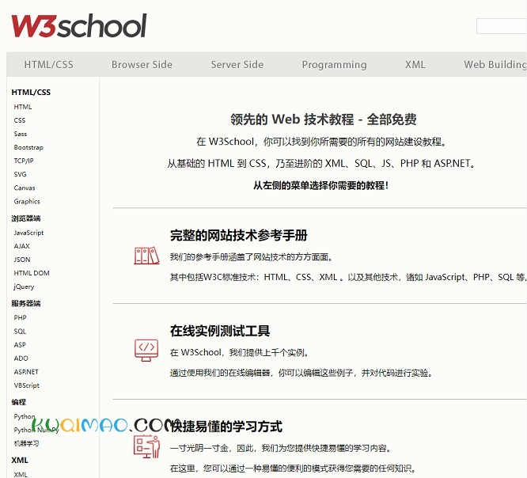Open the Browser Side navigation tab
This screenshot has width=527, height=478.
coord(142,65)
